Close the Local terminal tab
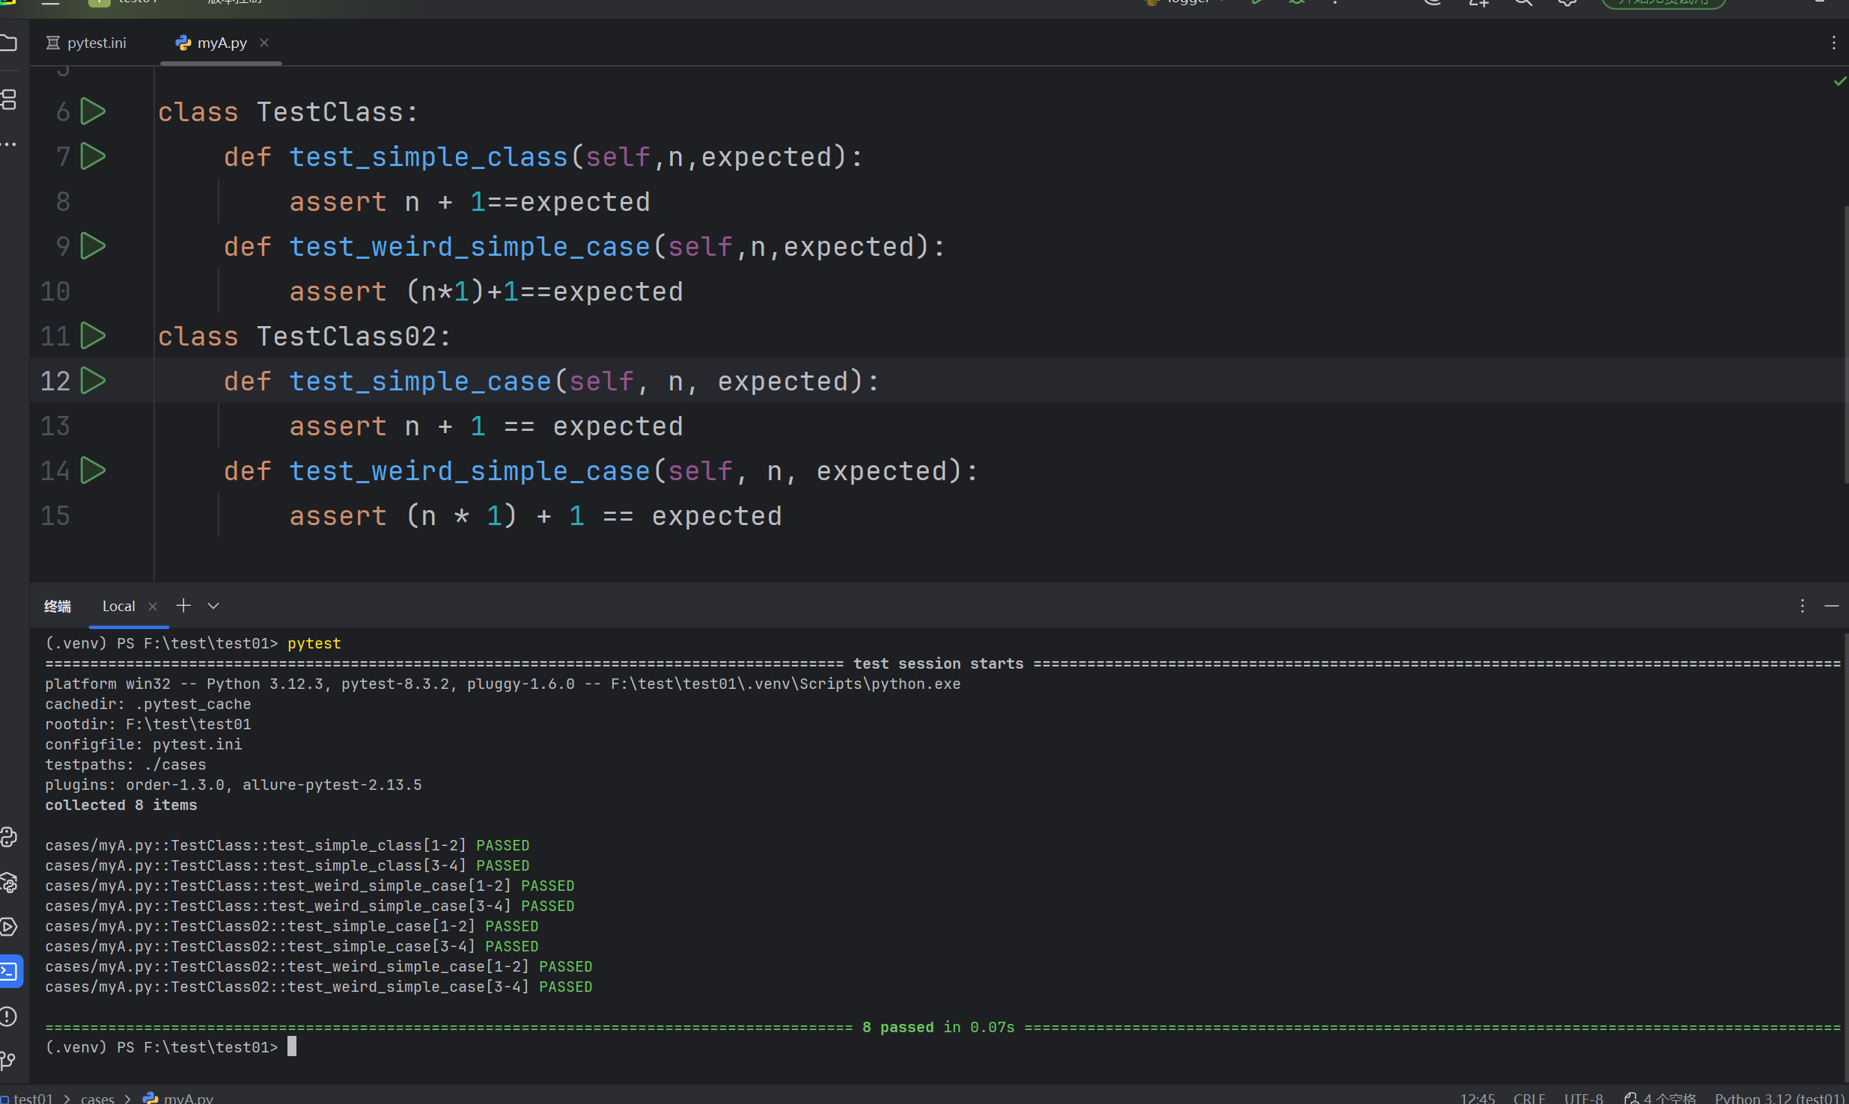This screenshot has height=1104, width=1849. (x=153, y=607)
